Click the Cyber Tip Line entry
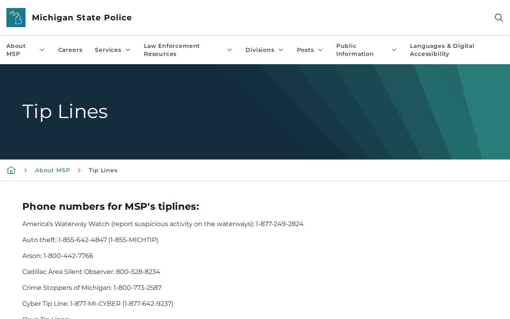Screen dimensions: 510x319 click(98, 304)
